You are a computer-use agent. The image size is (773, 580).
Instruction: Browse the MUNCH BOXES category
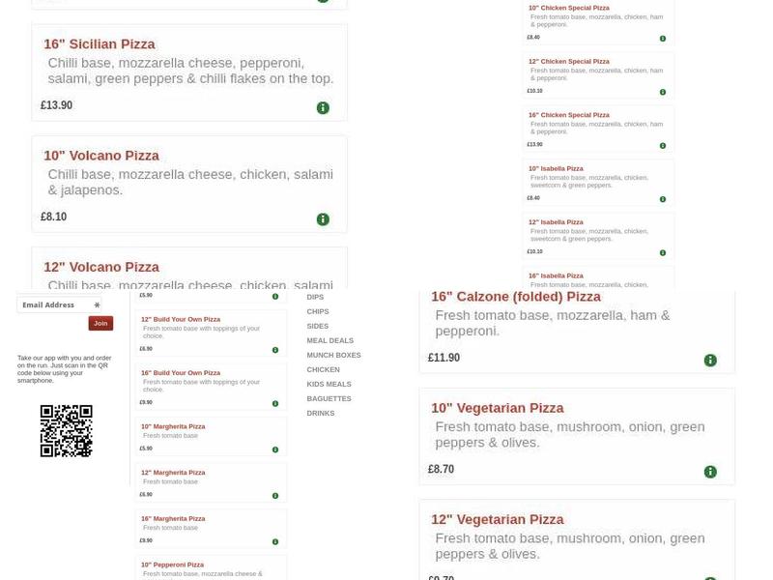coord(337,355)
